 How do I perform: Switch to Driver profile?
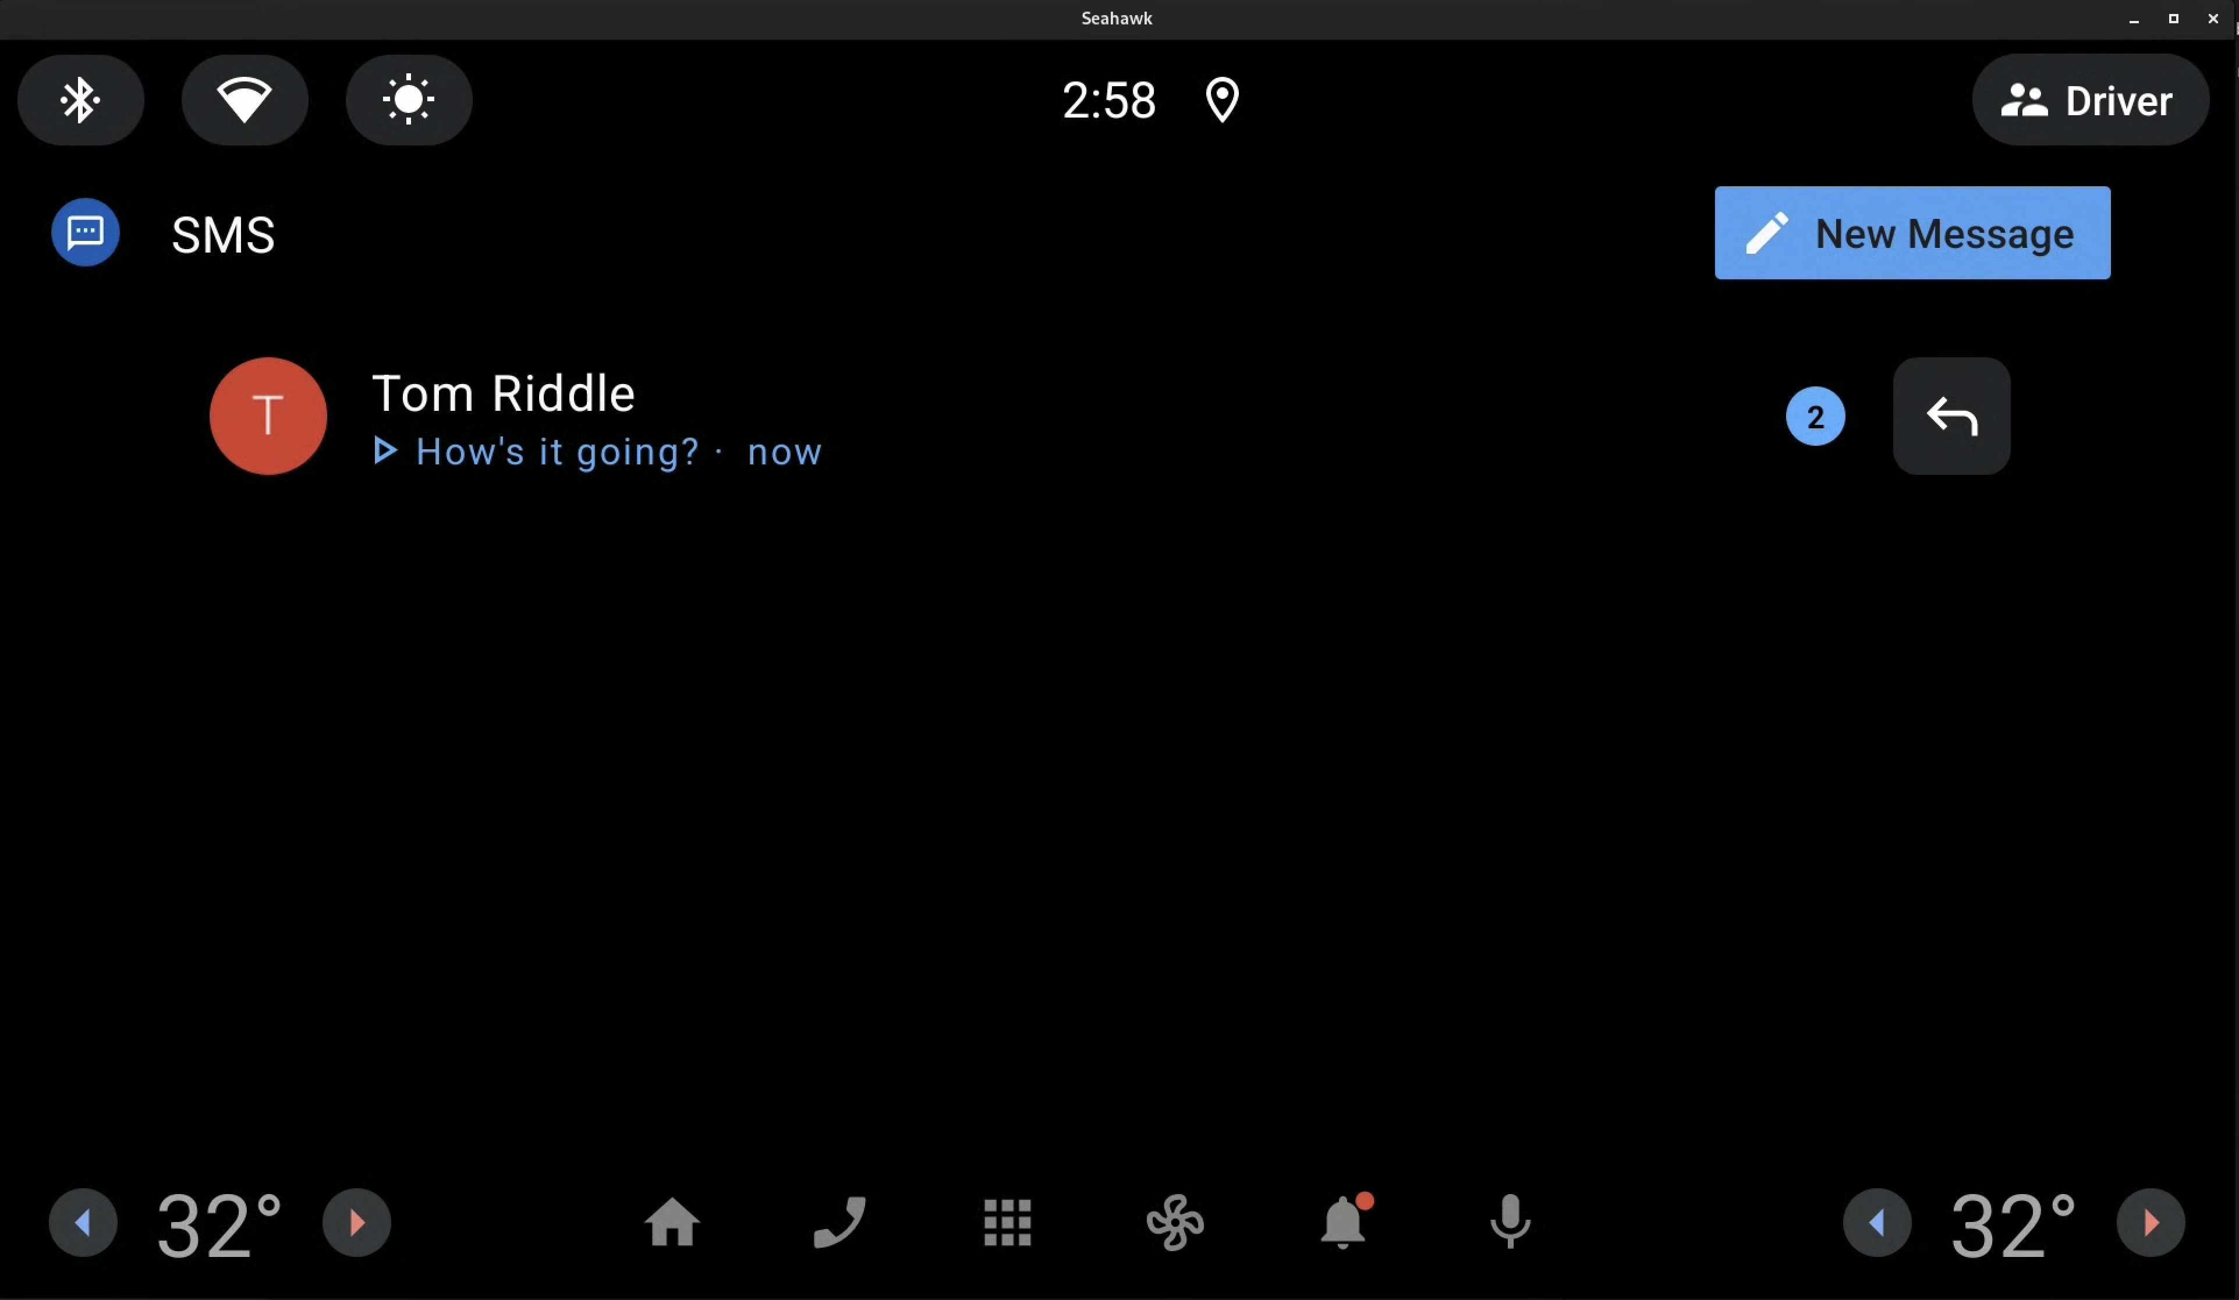[x=2092, y=99]
